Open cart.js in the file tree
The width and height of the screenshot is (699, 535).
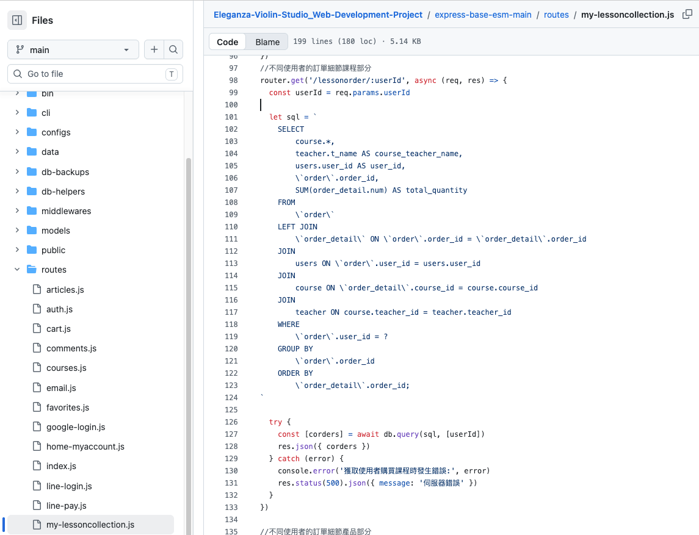point(59,329)
